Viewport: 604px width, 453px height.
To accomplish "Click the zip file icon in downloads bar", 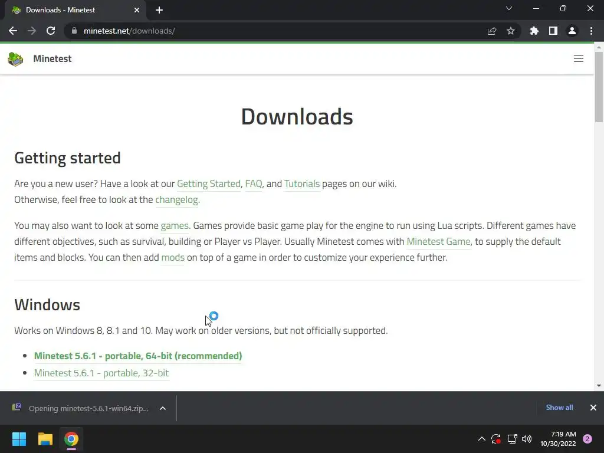I will click(16, 407).
